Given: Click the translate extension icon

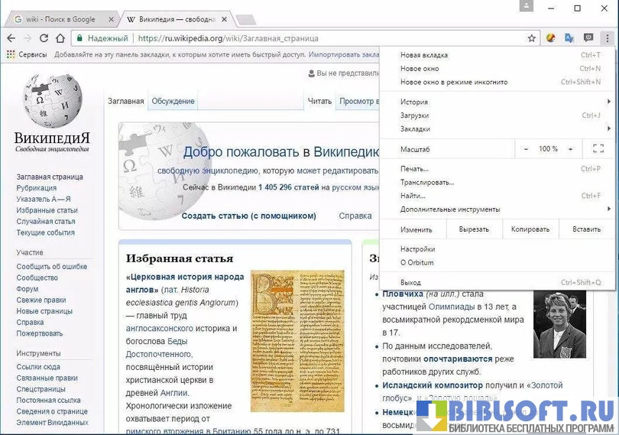Looking at the screenshot, I should point(569,38).
